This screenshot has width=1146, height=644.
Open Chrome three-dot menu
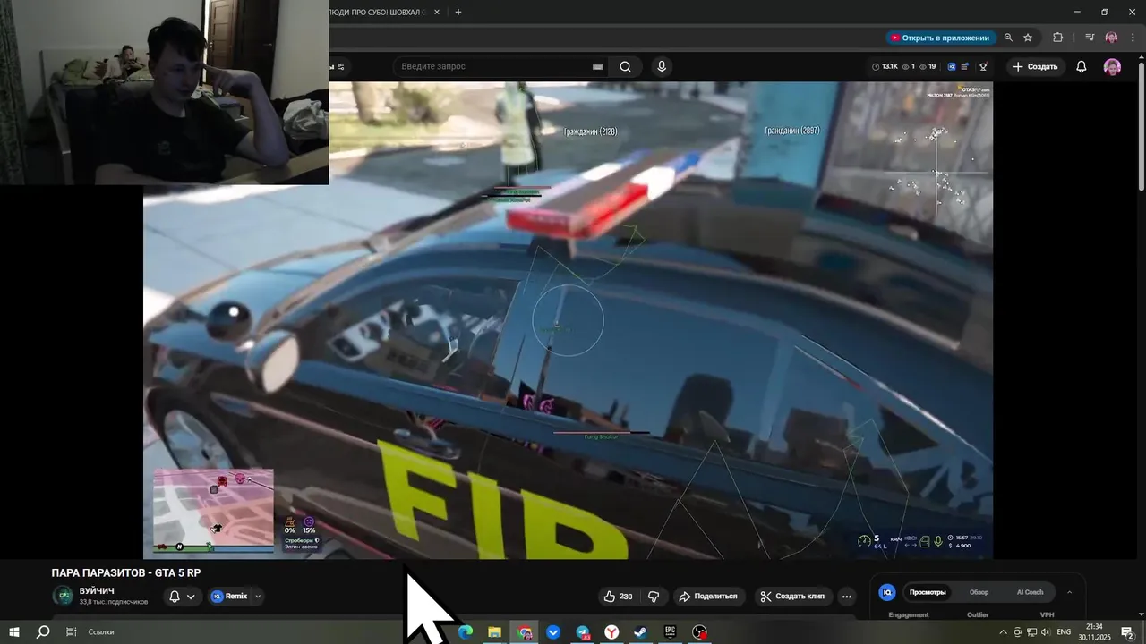tap(1133, 38)
